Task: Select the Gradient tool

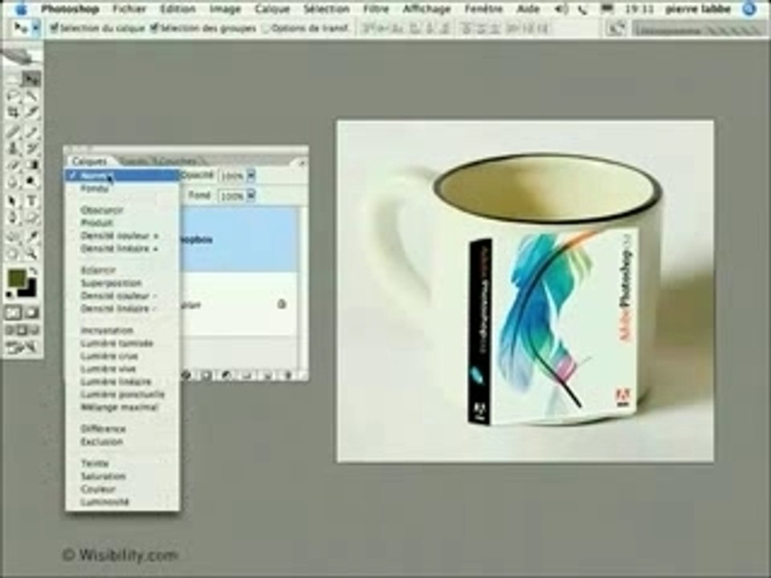Action: coord(31,165)
